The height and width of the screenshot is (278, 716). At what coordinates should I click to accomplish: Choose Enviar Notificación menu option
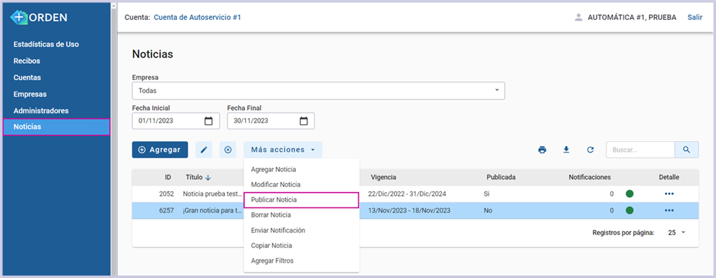[278, 230]
